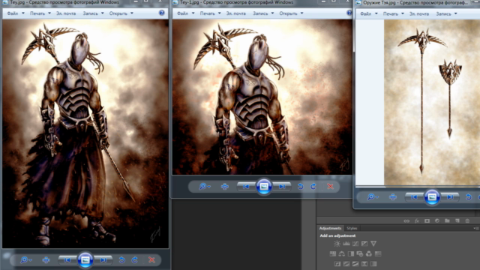Viewport: 480px width, 270px height.
Task: Add a Color Lookup adjustment
Action: click(378, 253)
